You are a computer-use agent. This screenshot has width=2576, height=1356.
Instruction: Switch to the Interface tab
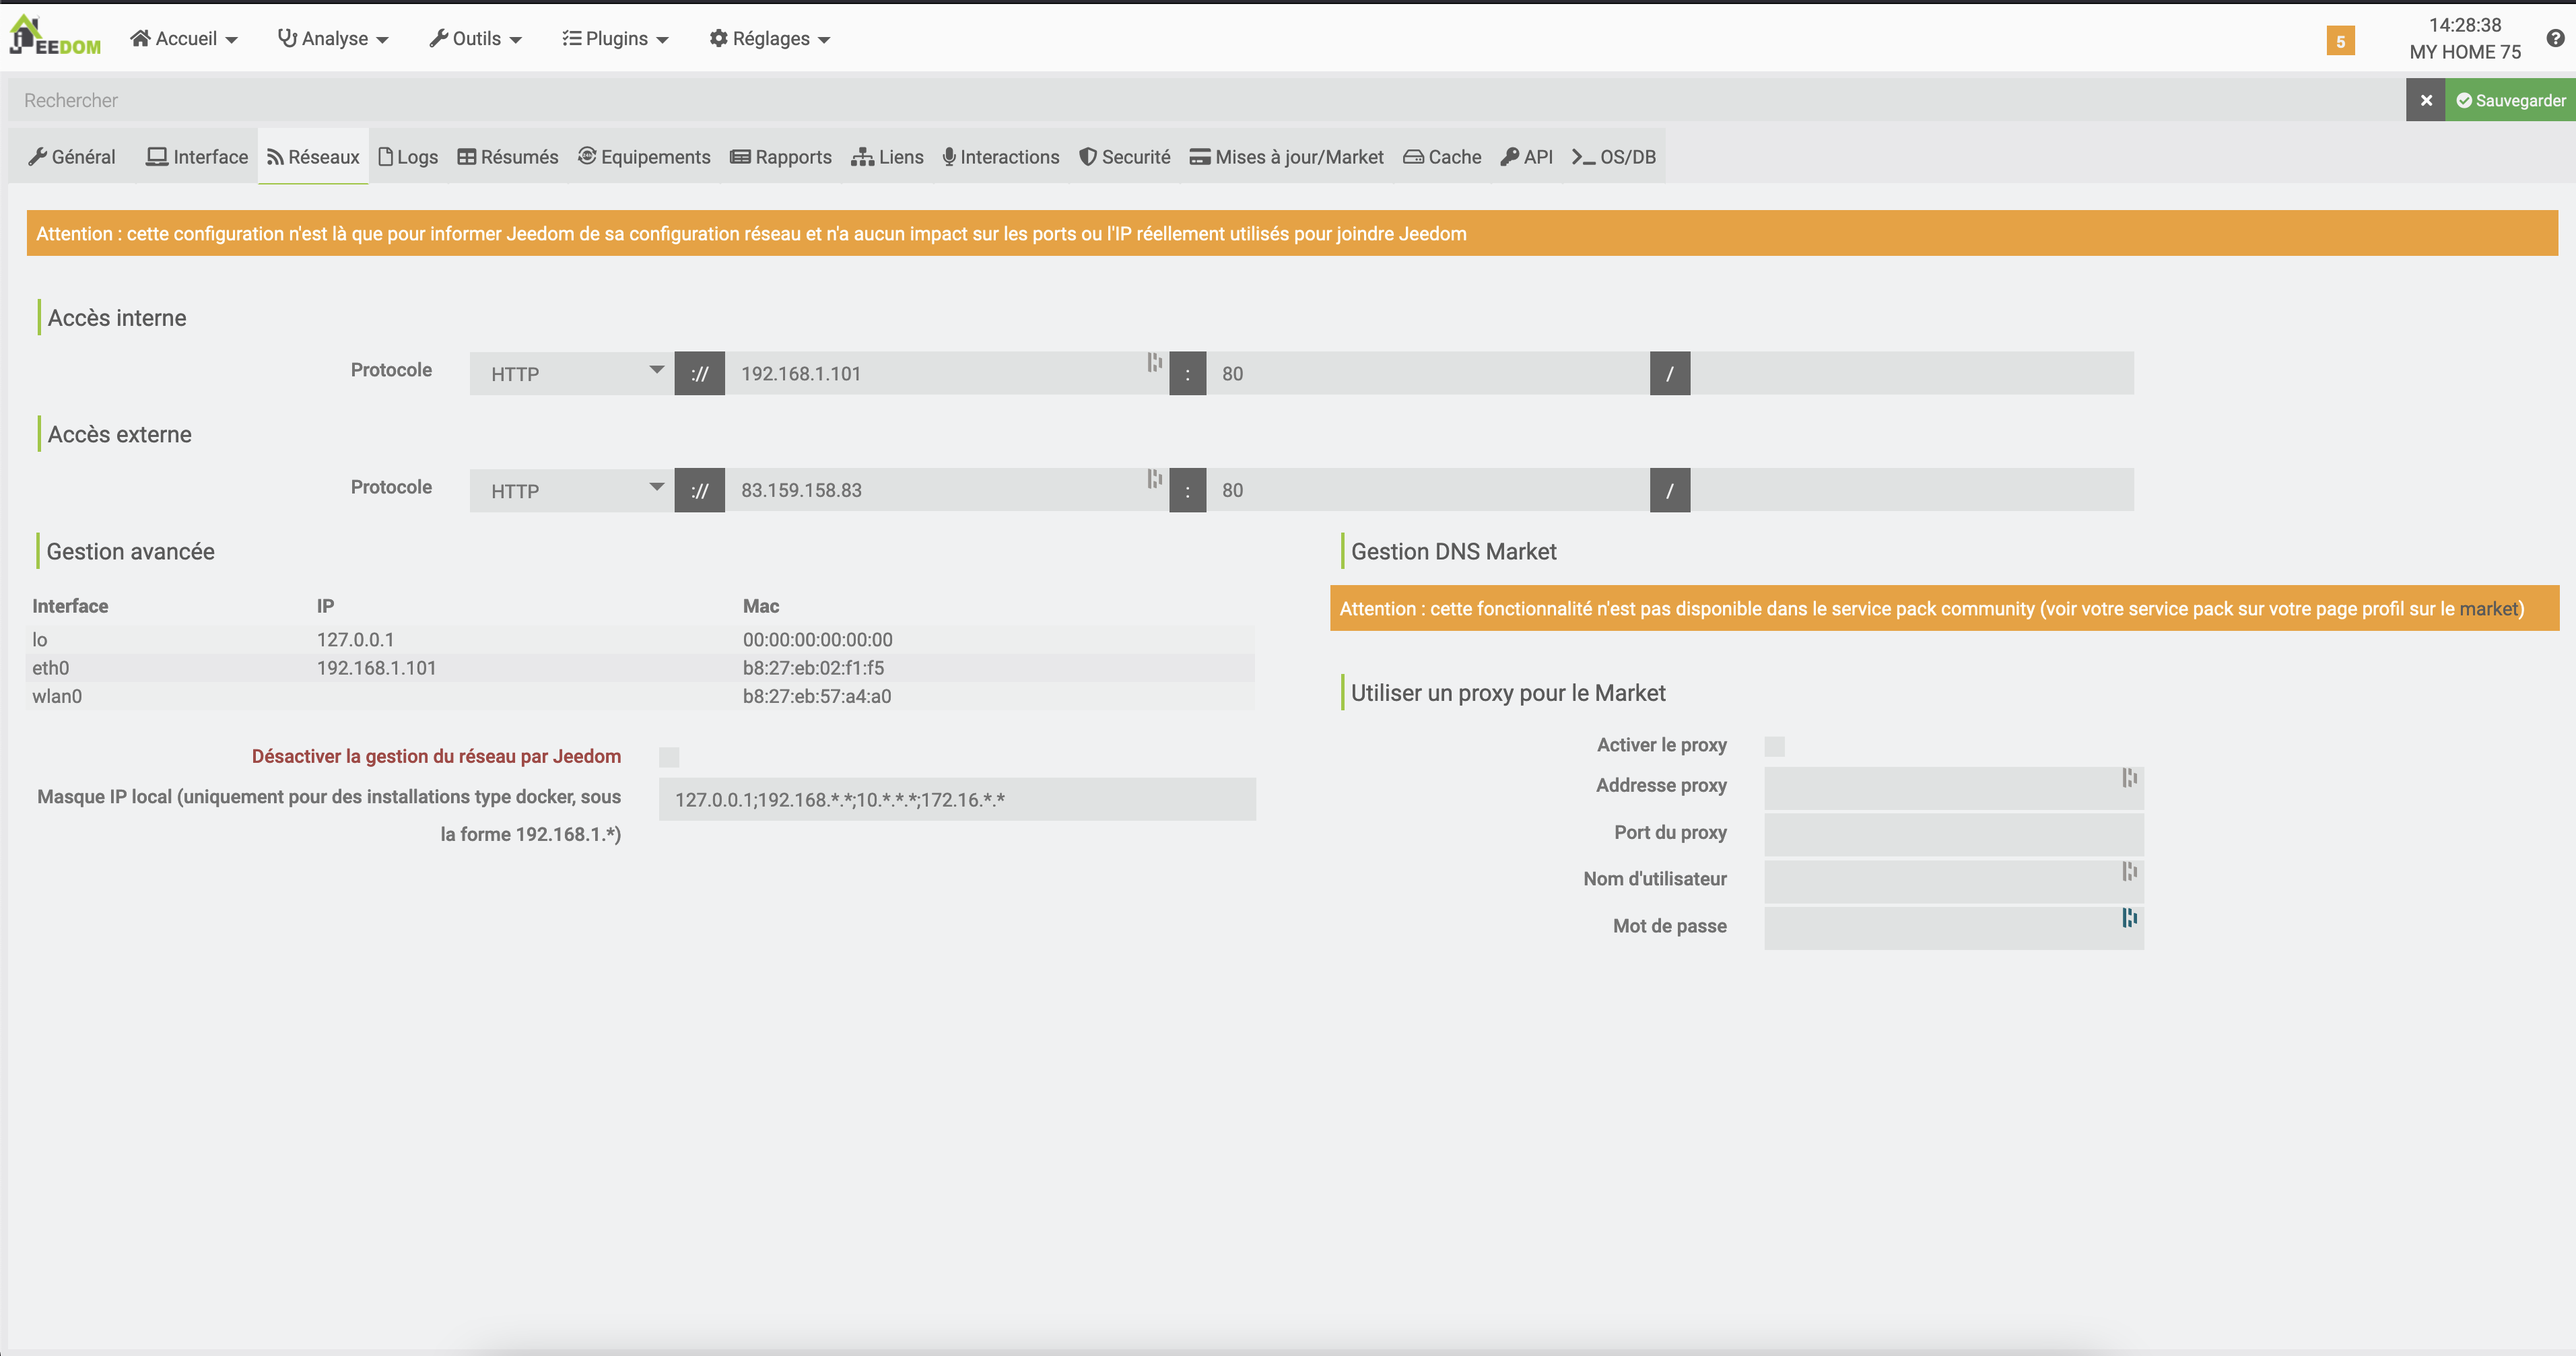(x=197, y=157)
